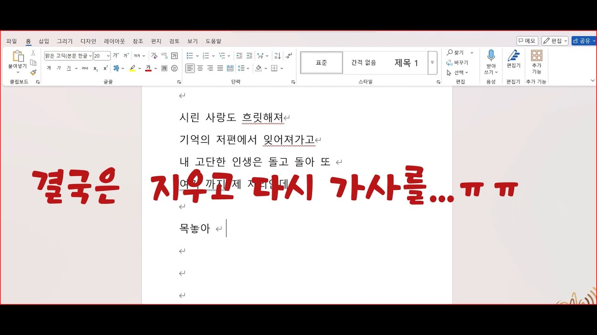
Task: Select the Format Painter brush icon
Action: click(x=33, y=72)
